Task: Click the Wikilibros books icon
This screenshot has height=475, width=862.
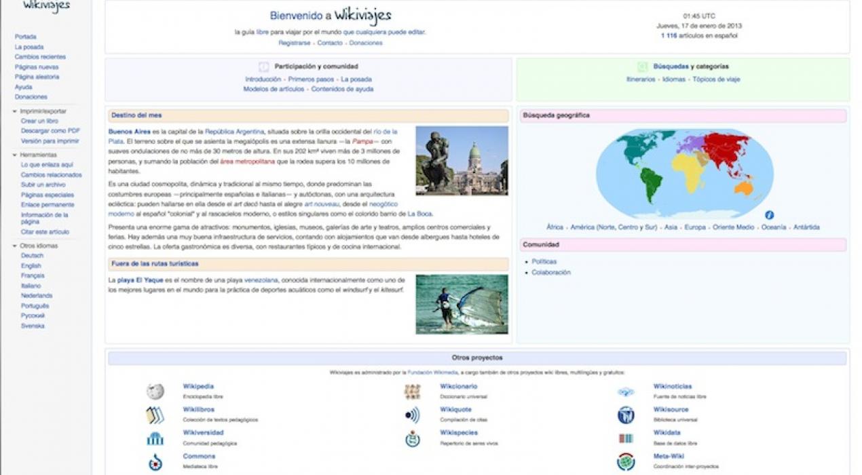Action: click(x=155, y=415)
